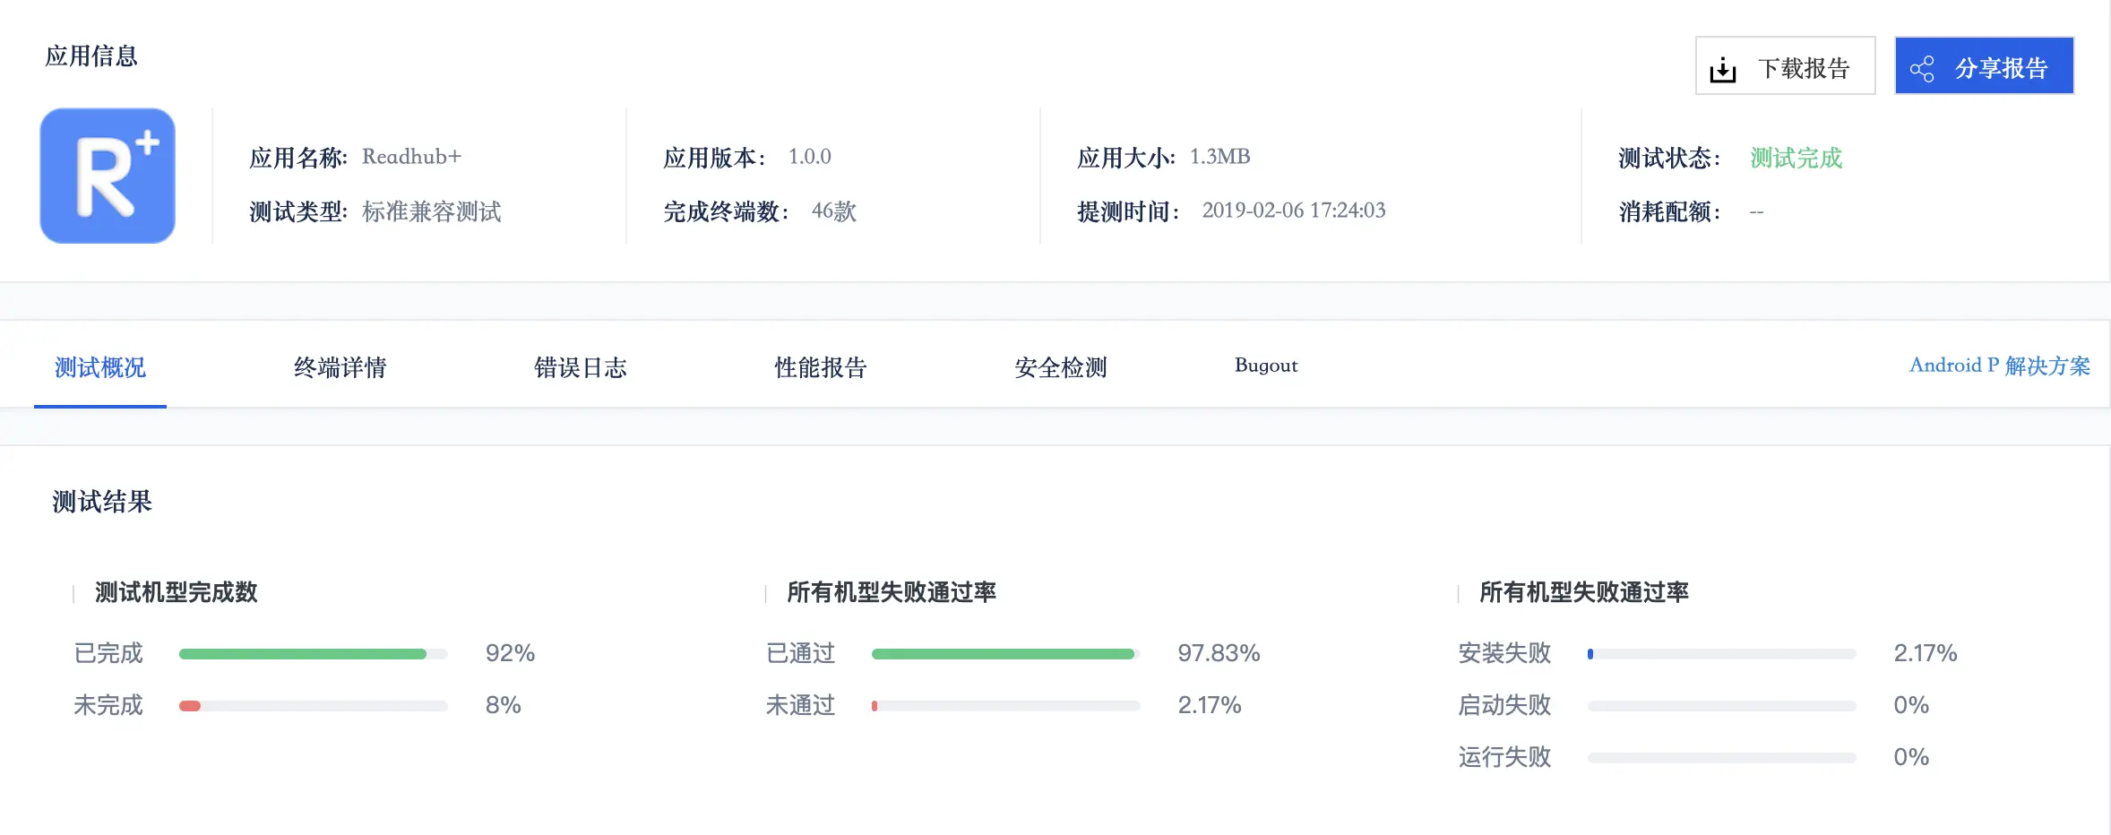This screenshot has width=2111, height=835.
Task: Click the 46款 completed devices value
Action: coord(834,211)
